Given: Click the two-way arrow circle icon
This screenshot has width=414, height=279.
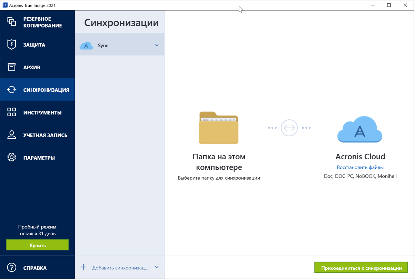Looking at the screenshot, I should (289, 128).
